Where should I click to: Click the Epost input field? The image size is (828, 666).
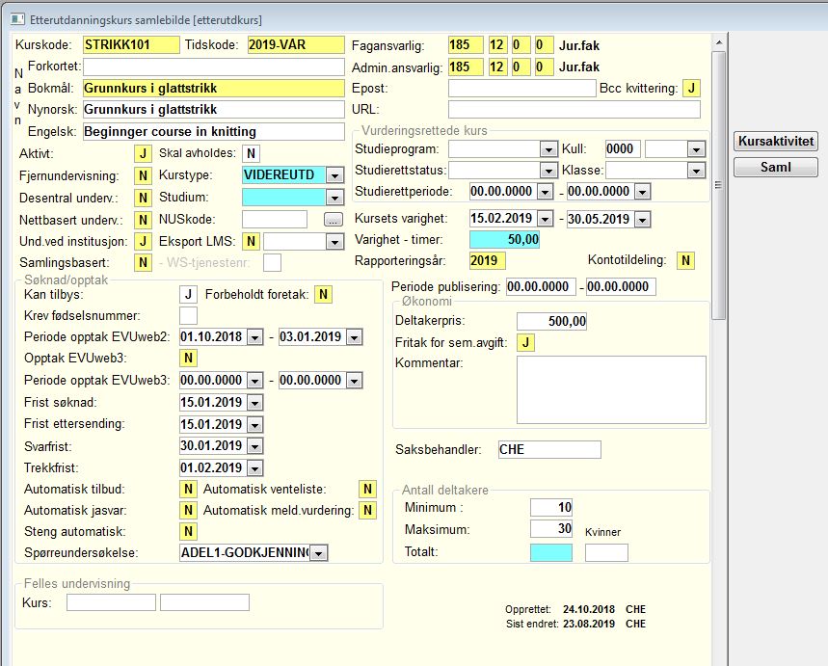pyautogui.click(x=521, y=89)
